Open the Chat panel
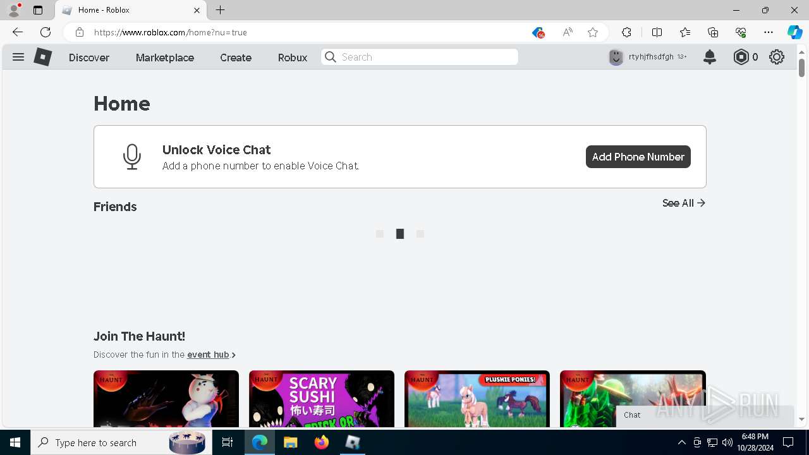Viewport: 809px width, 455px height. pos(705,415)
